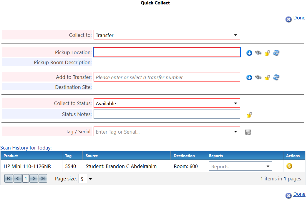Focus the Pickup Location input field

pyautogui.click(x=167, y=52)
